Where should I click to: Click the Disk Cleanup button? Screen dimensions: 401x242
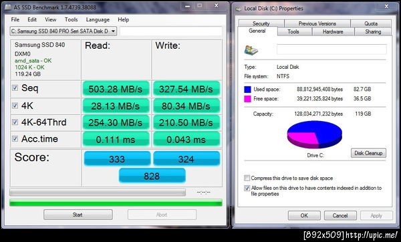(368, 153)
